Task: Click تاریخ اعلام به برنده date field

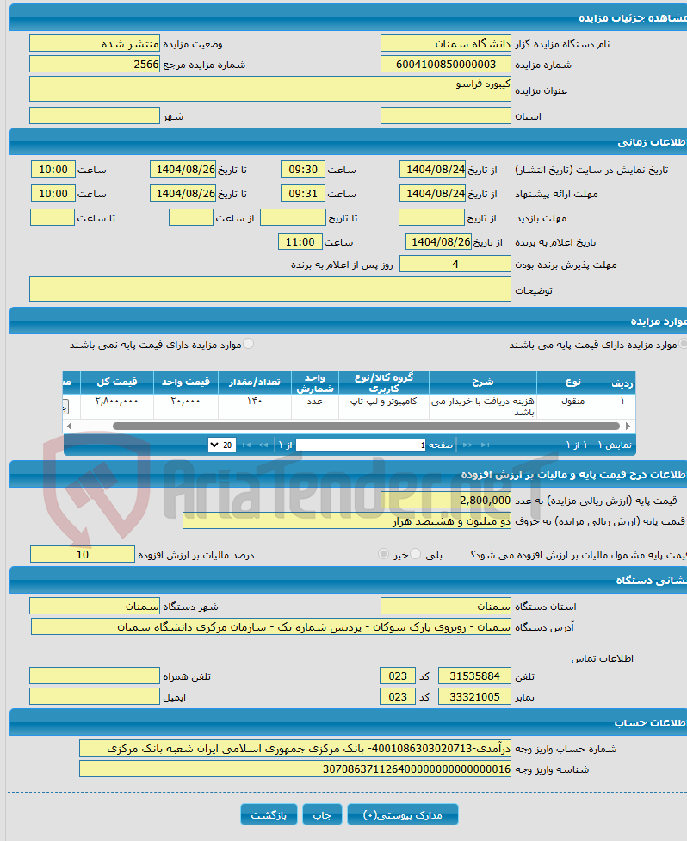Action: (438, 241)
